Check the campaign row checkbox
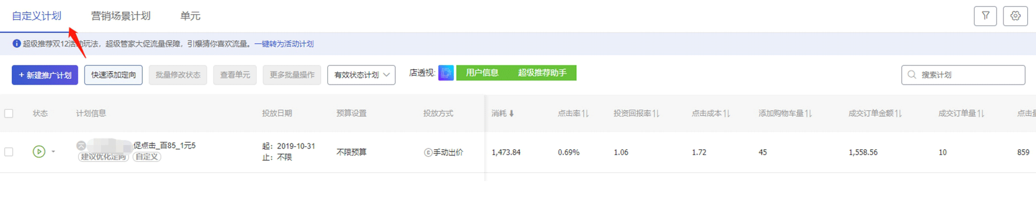Viewport: 1036px width, 207px height. point(9,152)
